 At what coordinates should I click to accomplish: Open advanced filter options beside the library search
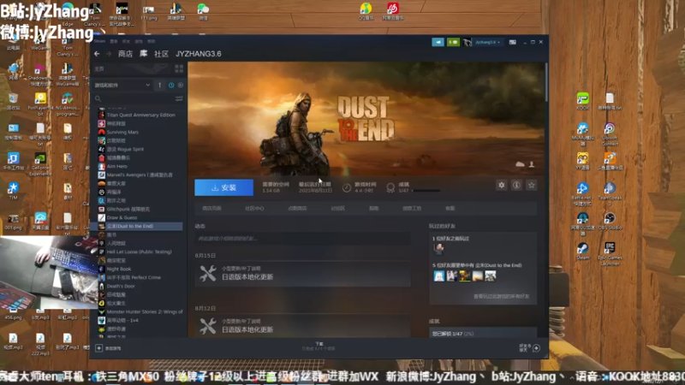[x=179, y=98]
